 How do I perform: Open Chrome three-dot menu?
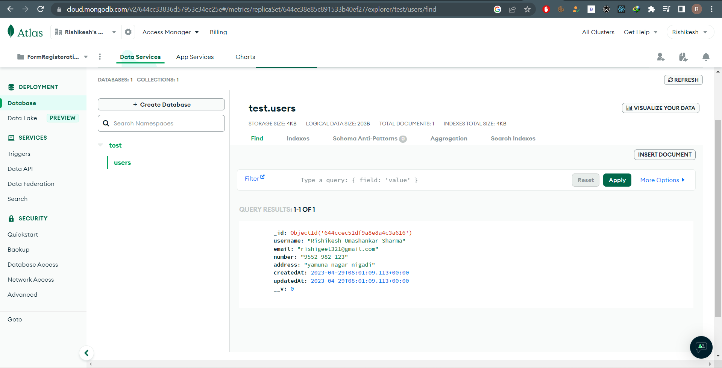(711, 9)
